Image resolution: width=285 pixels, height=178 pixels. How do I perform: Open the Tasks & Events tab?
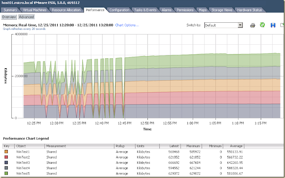tap(145, 10)
